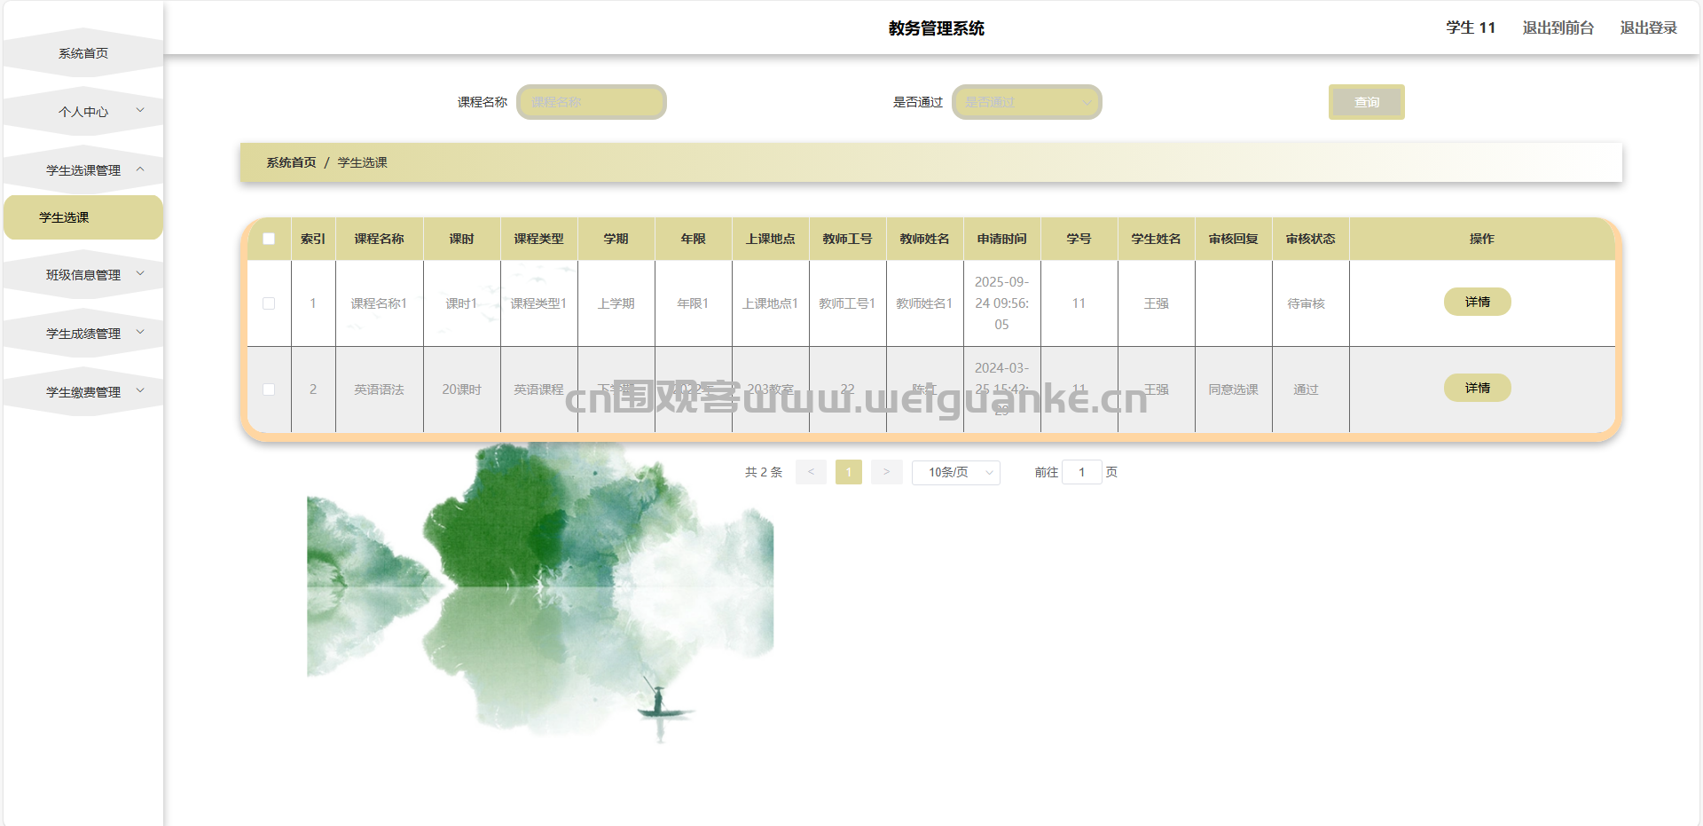Toggle the select-all checkbox in table header
The height and width of the screenshot is (826, 1703).
(269, 239)
